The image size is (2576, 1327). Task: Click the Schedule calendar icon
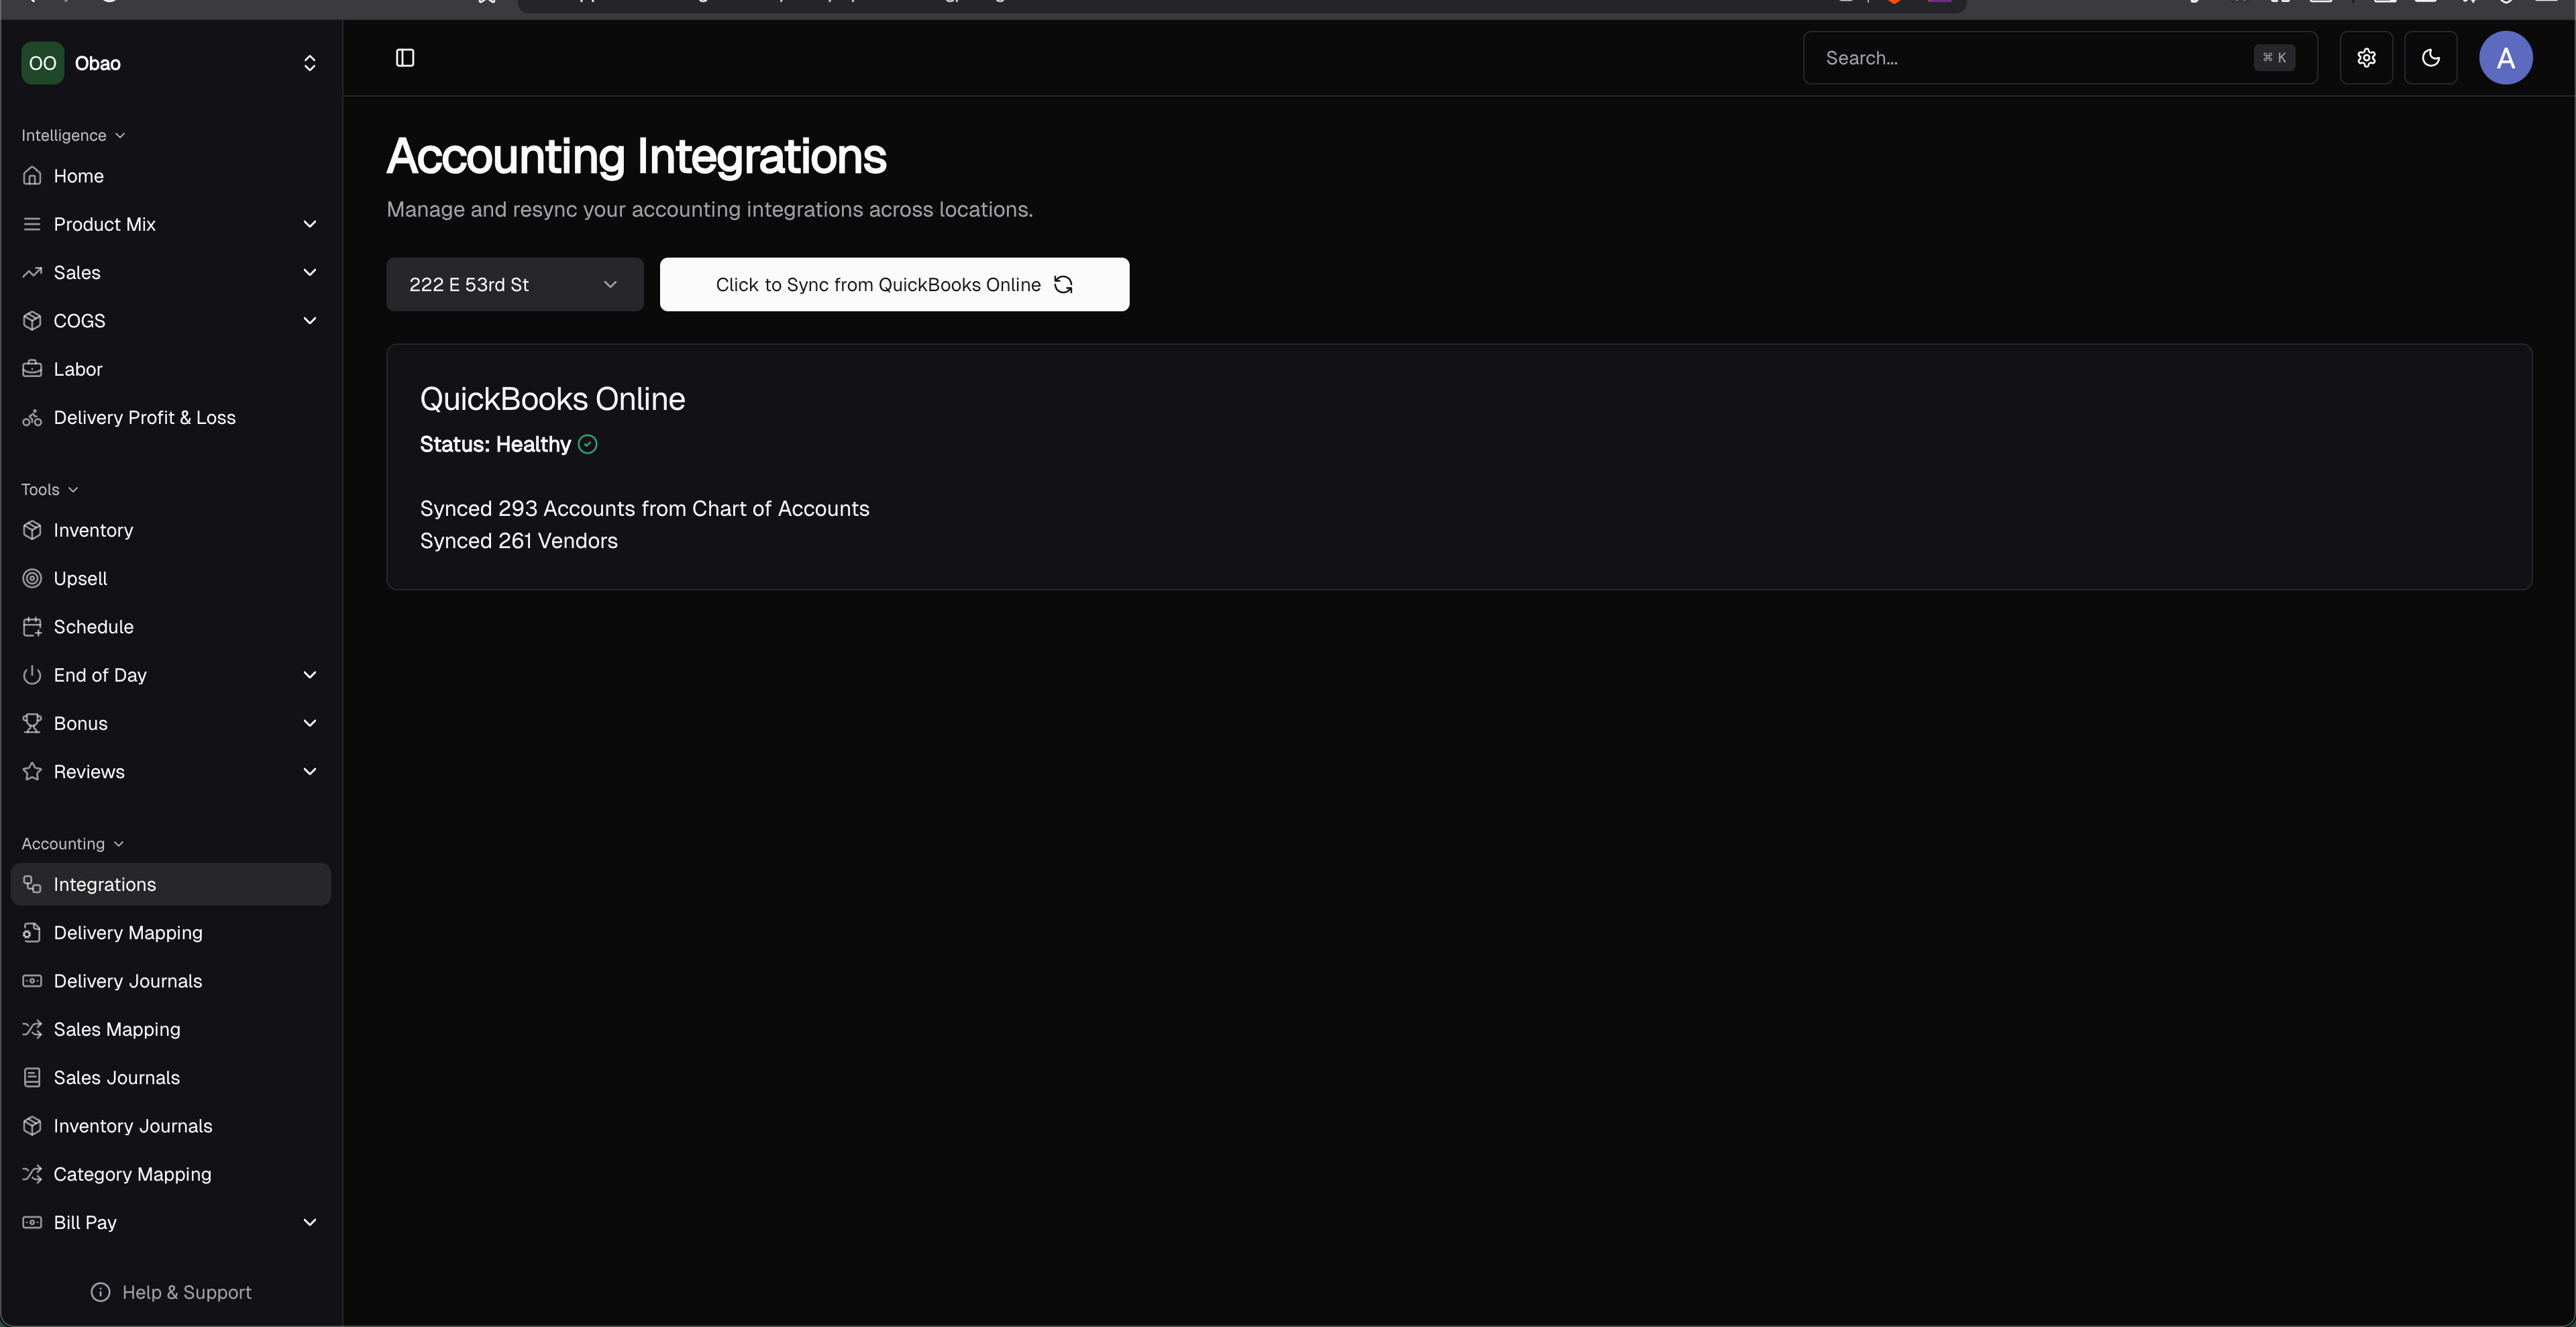(32, 627)
